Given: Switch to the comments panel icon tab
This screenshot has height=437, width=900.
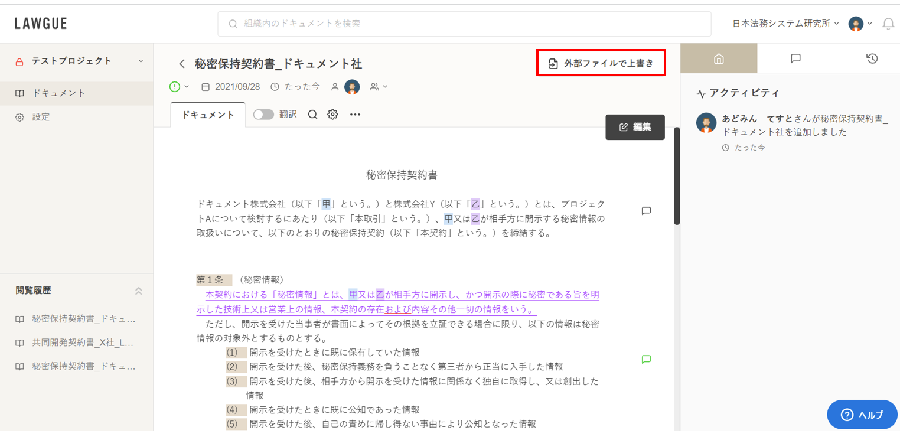Looking at the screenshot, I should tap(795, 58).
